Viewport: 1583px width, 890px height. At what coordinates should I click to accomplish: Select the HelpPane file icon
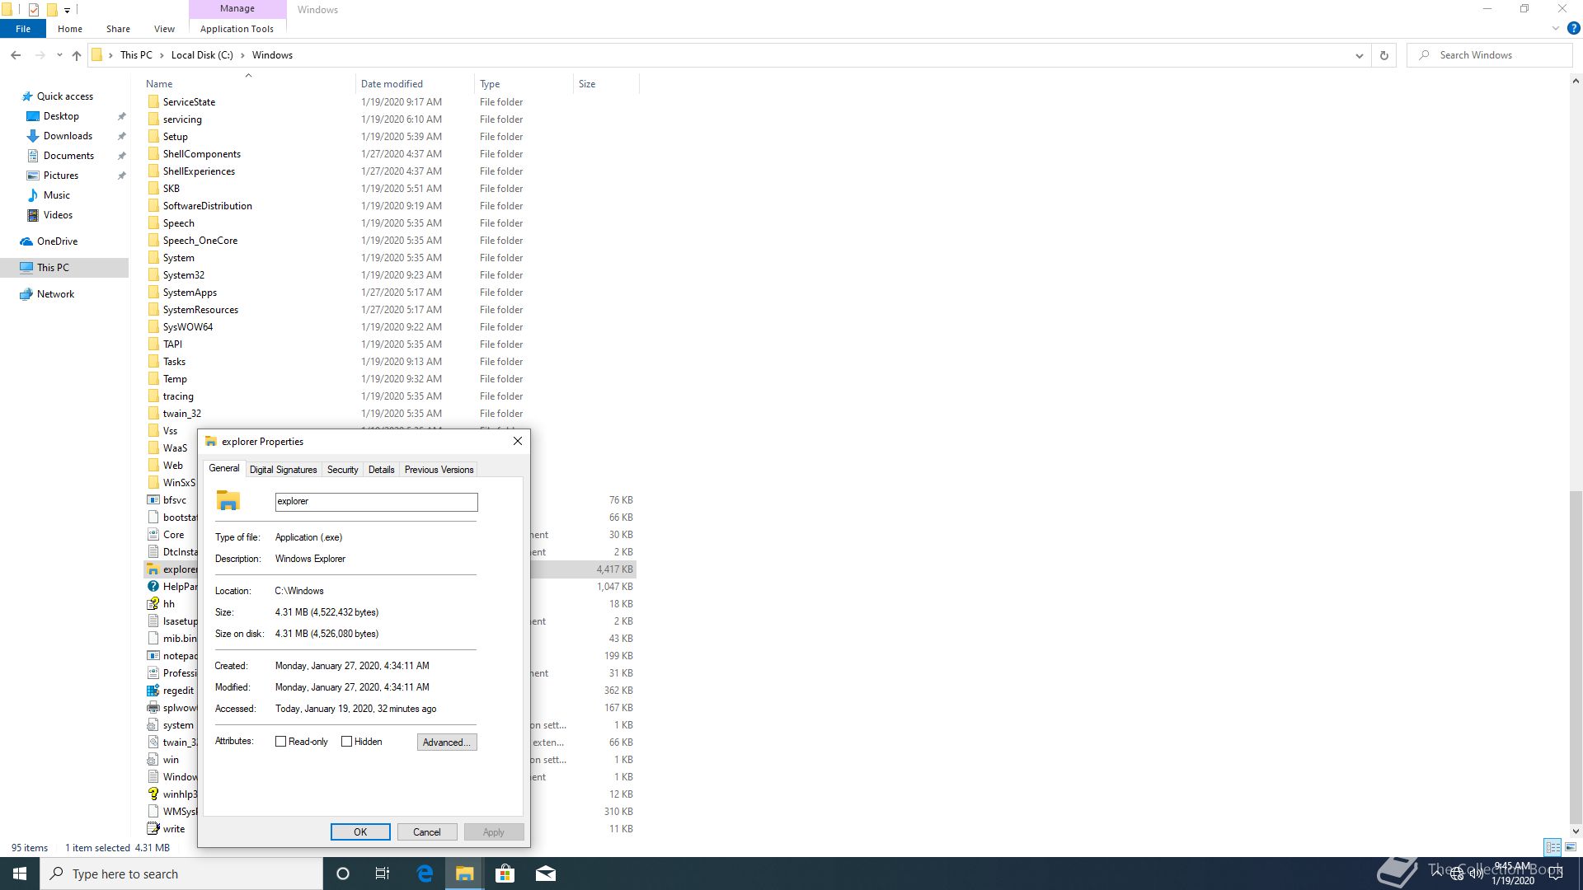pyautogui.click(x=153, y=587)
